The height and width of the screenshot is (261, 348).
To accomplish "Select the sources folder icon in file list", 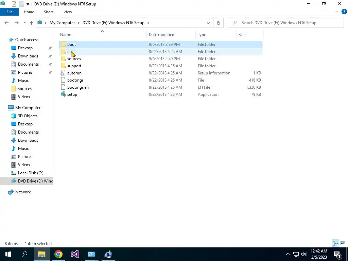I will click(63, 58).
